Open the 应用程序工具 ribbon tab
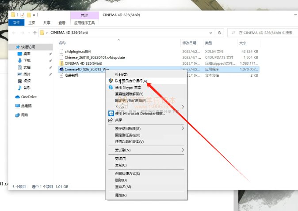The image size is (298, 211). [x=84, y=23]
